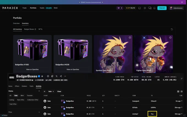Open BadgerBox #1083 card image
This screenshot has width=187, height=117.
pyautogui.click(x=32, y=49)
